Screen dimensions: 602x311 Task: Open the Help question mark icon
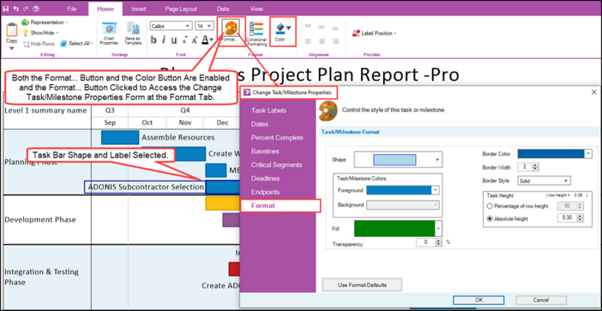(x=35, y=8)
